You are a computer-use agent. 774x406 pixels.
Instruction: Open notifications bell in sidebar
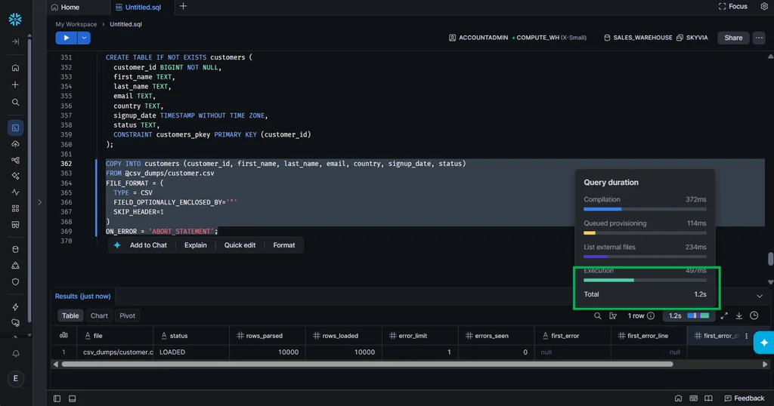(x=16, y=353)
